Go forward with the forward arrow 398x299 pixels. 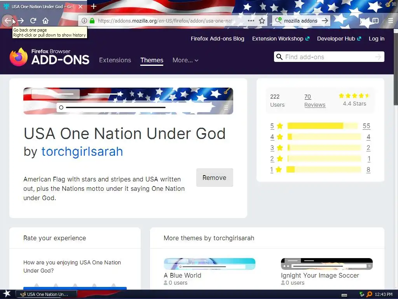tap(21, 21)
